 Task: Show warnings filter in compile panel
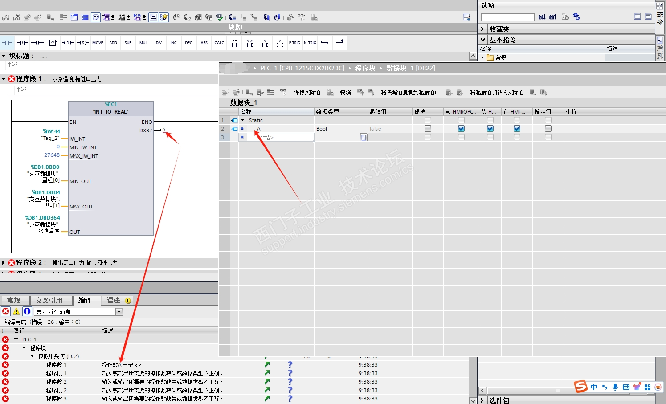(x=16, y=311)
